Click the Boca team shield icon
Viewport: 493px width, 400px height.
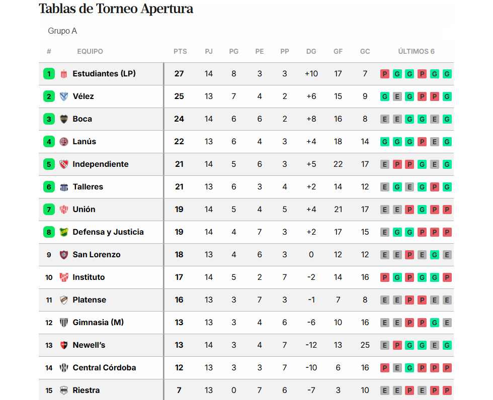coord(64,119)
